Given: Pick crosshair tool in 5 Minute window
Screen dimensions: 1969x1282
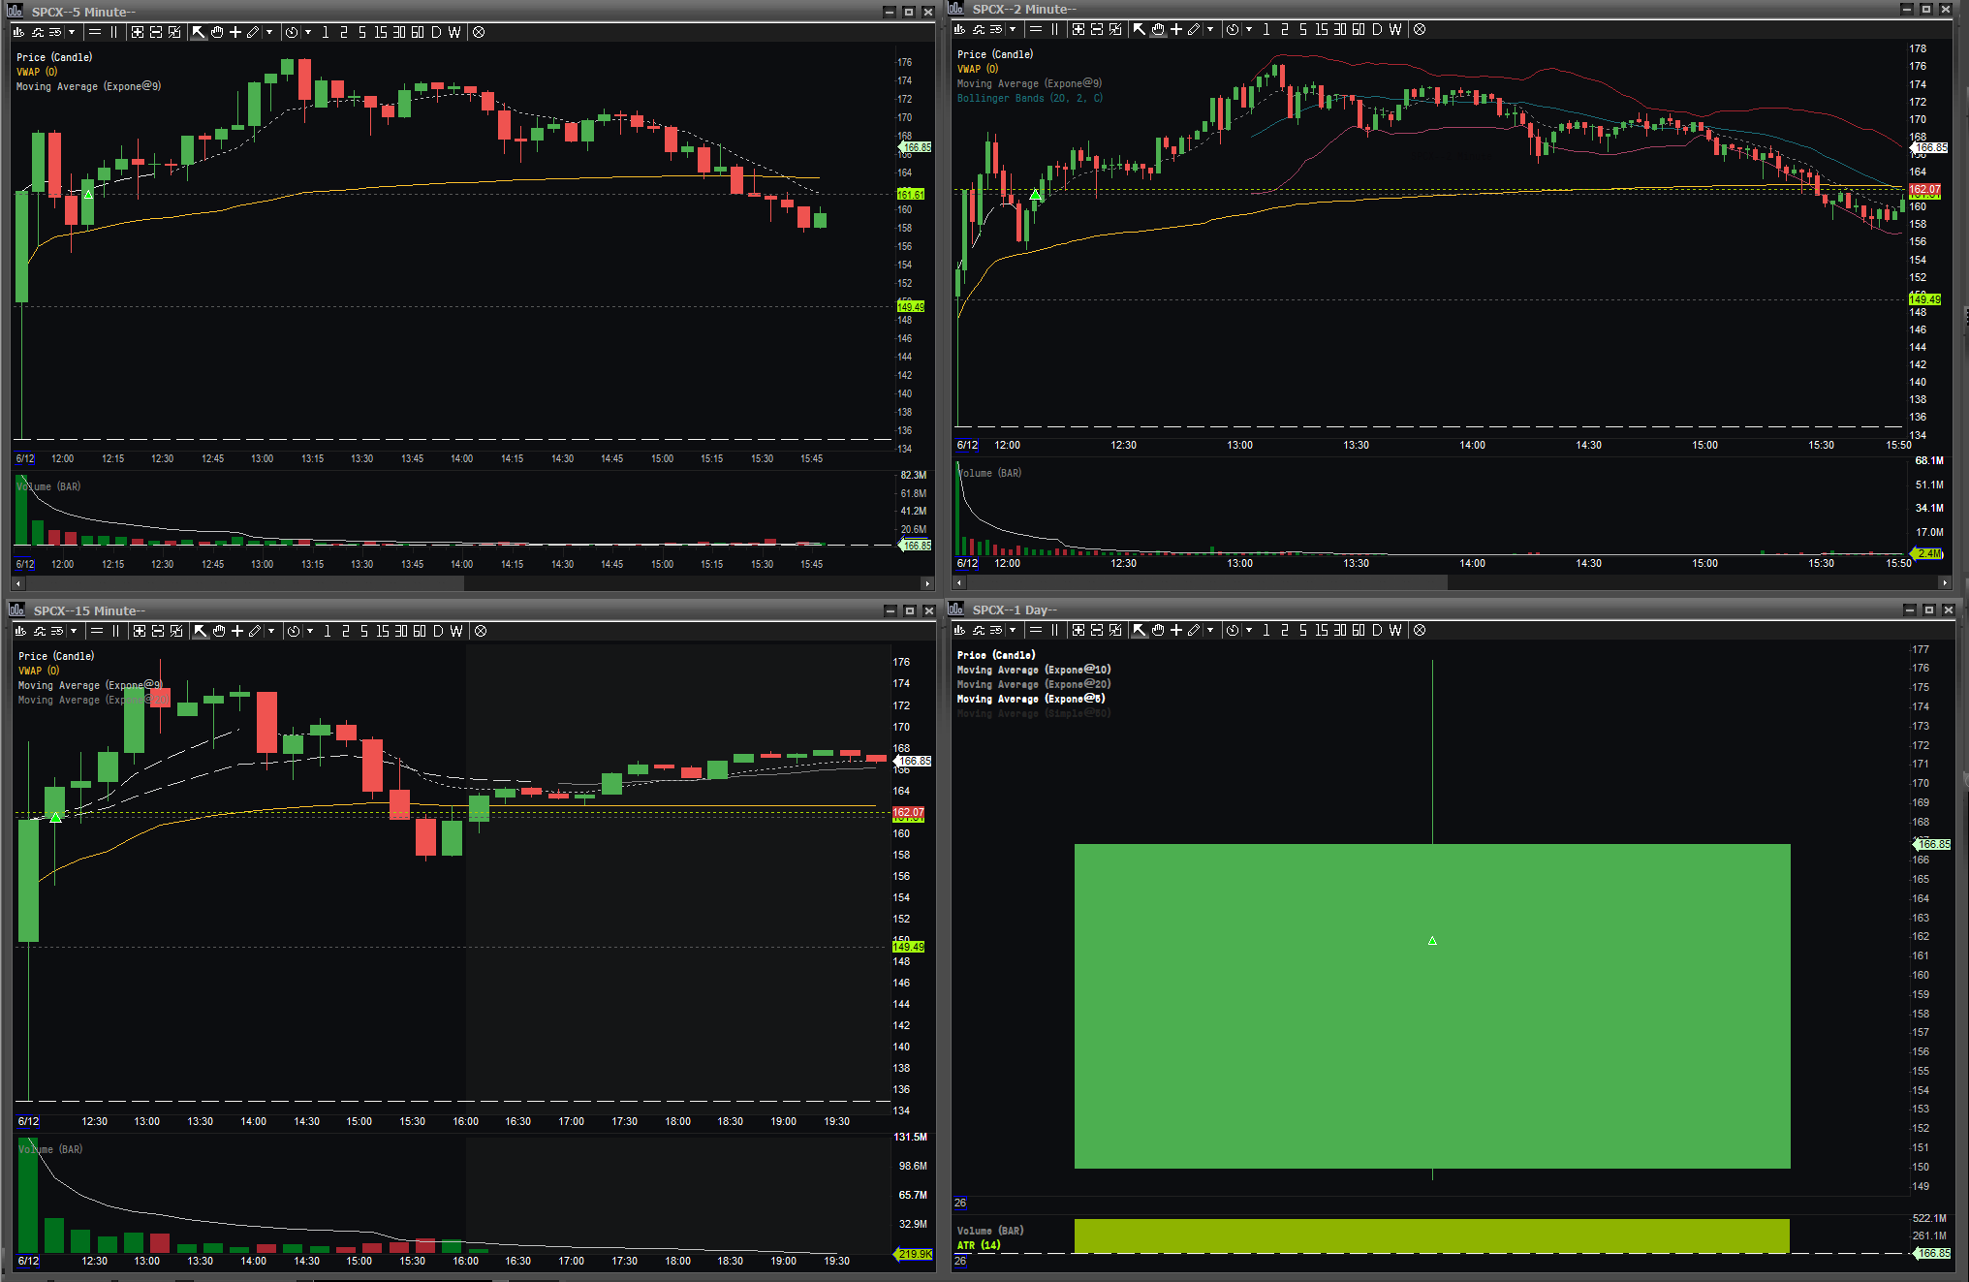Looking at the screenshot, I should (x=235, y=32).
